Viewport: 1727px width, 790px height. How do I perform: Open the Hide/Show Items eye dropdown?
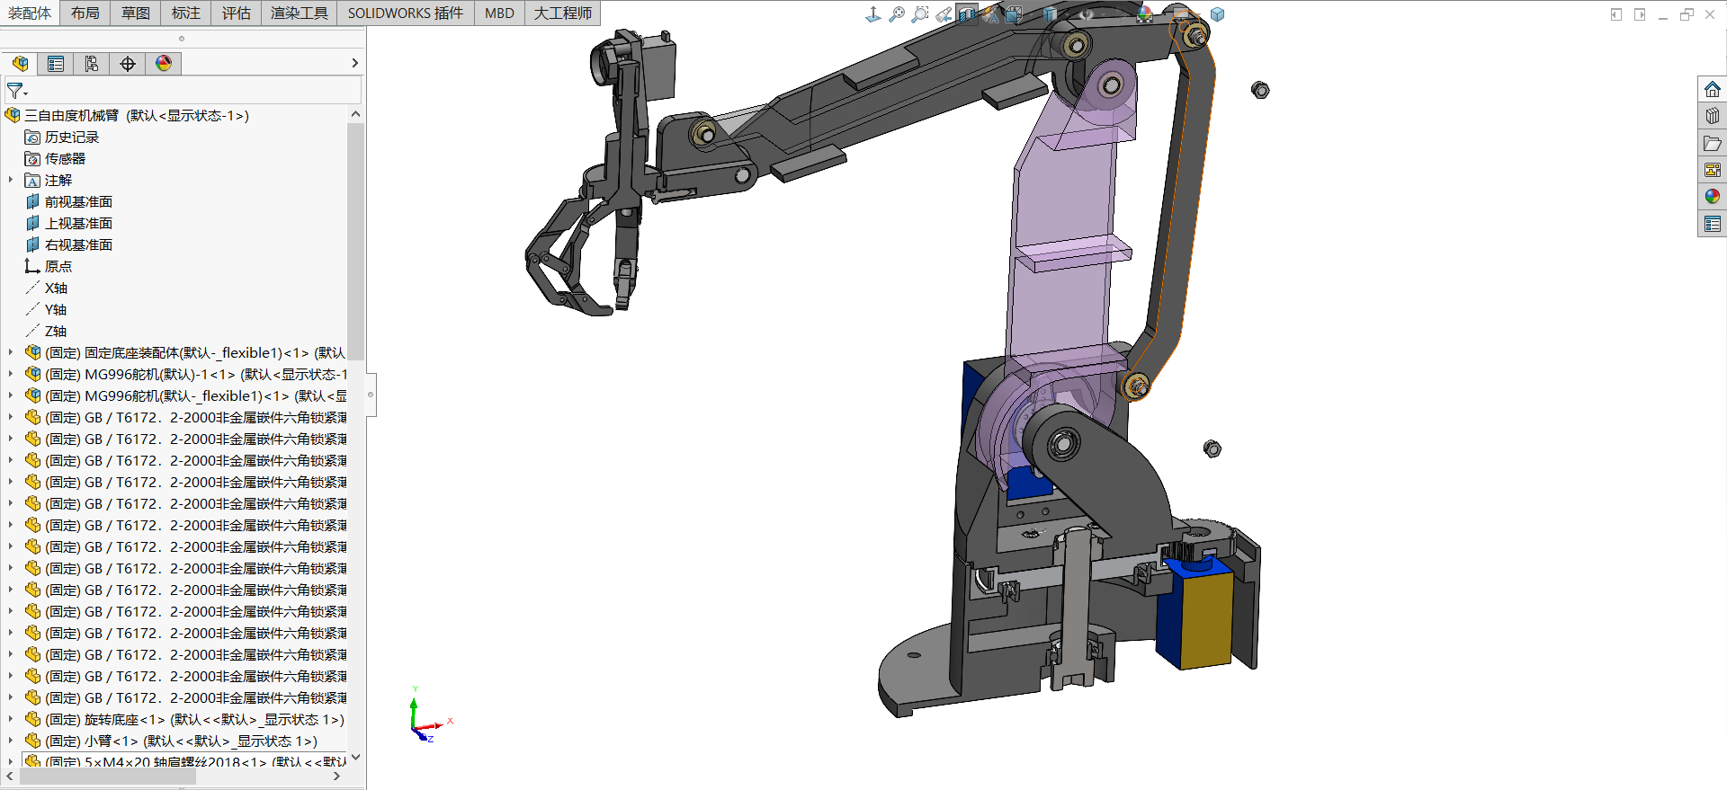[1087, 14]
